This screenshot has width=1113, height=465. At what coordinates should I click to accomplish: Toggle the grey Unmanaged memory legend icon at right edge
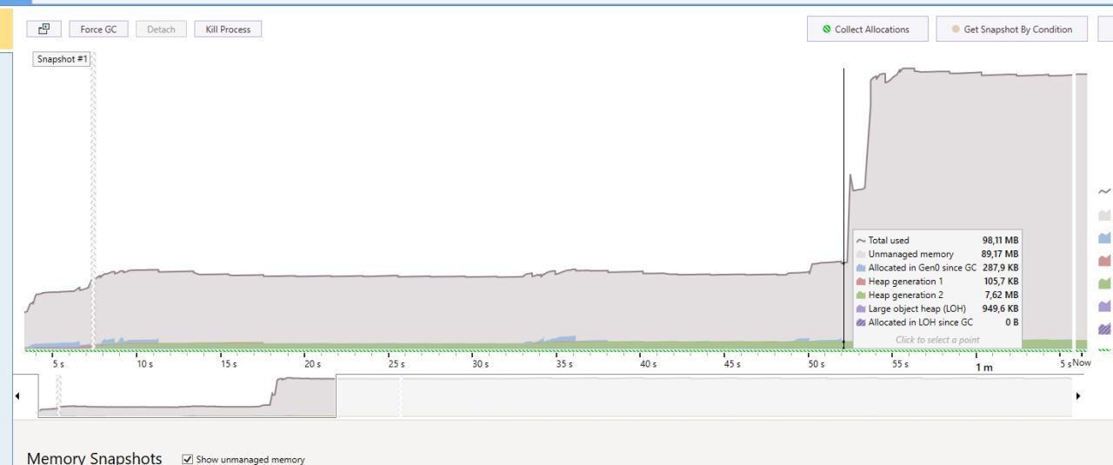pyautogui.click(x=1105, y=215)
